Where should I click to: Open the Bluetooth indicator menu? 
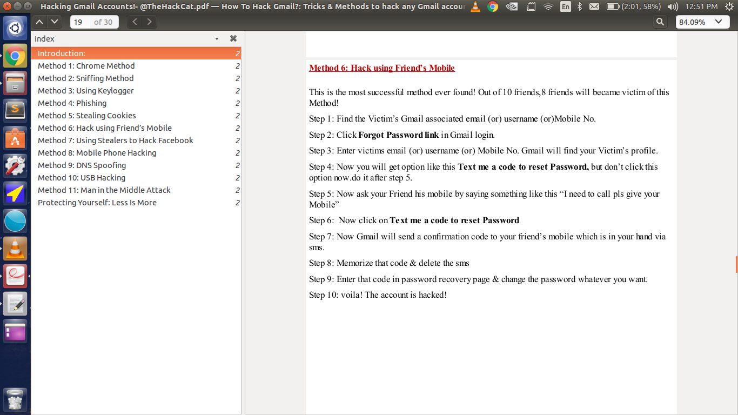[580, 6]
